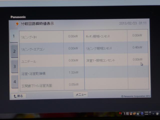The width and height of the screenshot is (160, 120).
Task: Click the ユニデール circuit entry
Action: pyautogui.click(x=41, y=61)
